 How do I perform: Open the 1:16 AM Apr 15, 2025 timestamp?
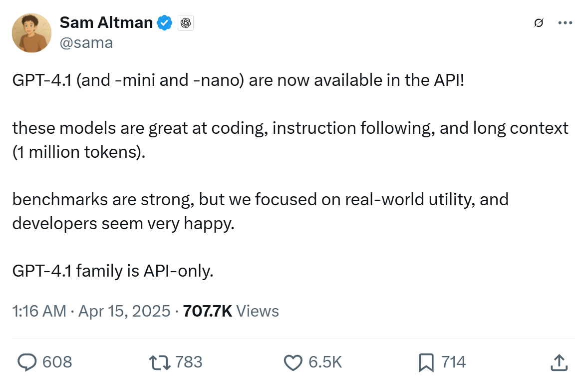(x=91, y=311)
